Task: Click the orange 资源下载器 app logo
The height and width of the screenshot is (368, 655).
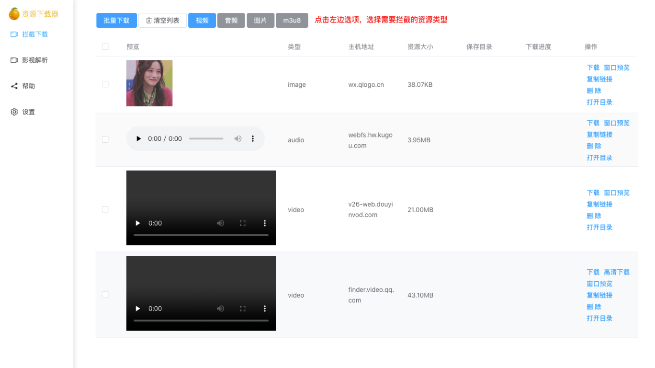Action: pyautogui.click(x=14, y=14)
